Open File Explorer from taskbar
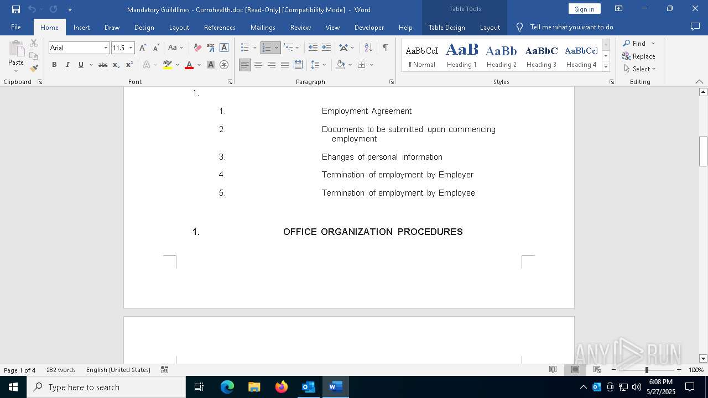 click(254, 387)
